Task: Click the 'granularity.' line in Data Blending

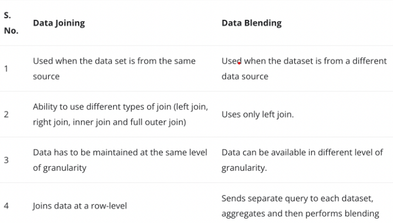Action: 244,168
